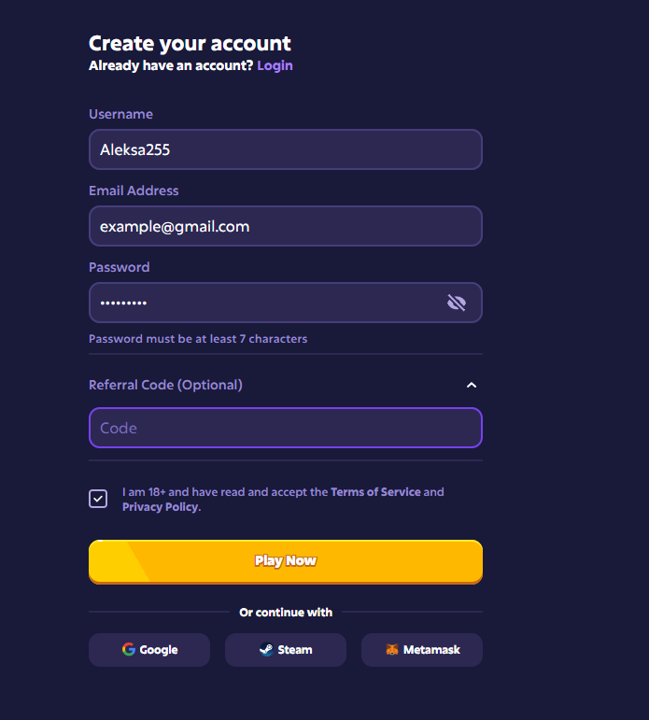Open the Terms of Service link
649x720 pixels.
pos(375,492)
